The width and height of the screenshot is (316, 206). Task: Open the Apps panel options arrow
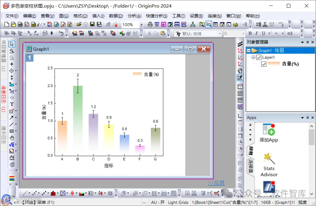[302, 118]
